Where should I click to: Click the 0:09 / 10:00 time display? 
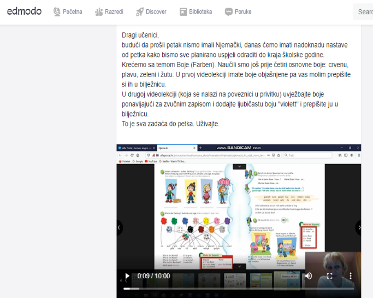point(153,276)
